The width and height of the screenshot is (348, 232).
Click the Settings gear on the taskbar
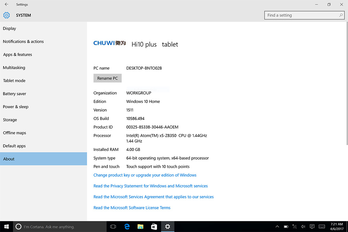(168, 226)
